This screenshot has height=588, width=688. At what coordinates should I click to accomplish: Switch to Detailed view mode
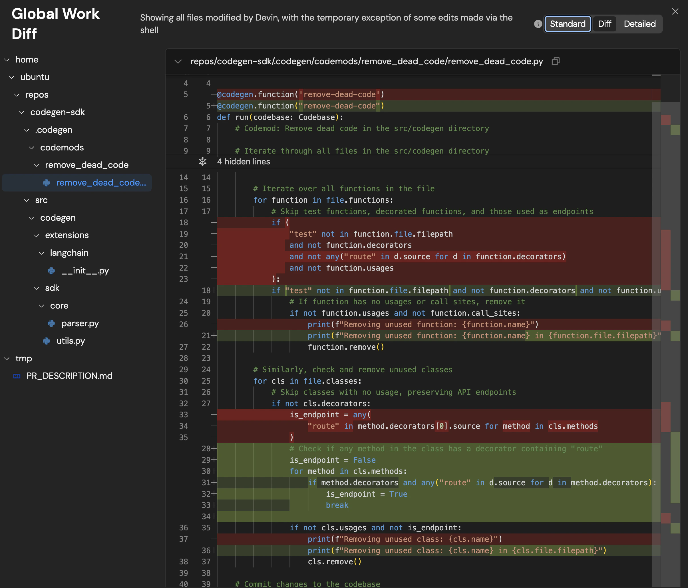tap(639, 24)
